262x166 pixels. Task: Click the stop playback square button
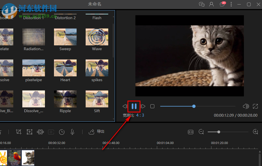tap(152, 106)
